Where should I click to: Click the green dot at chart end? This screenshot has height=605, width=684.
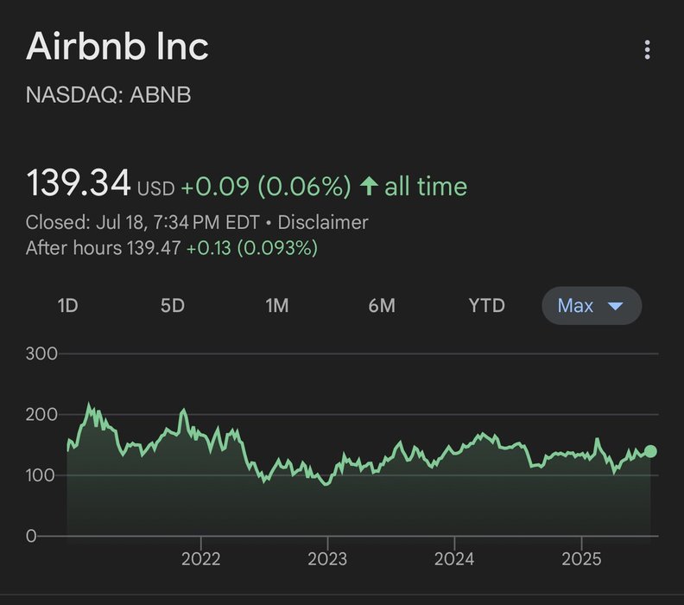pos(650,451)
